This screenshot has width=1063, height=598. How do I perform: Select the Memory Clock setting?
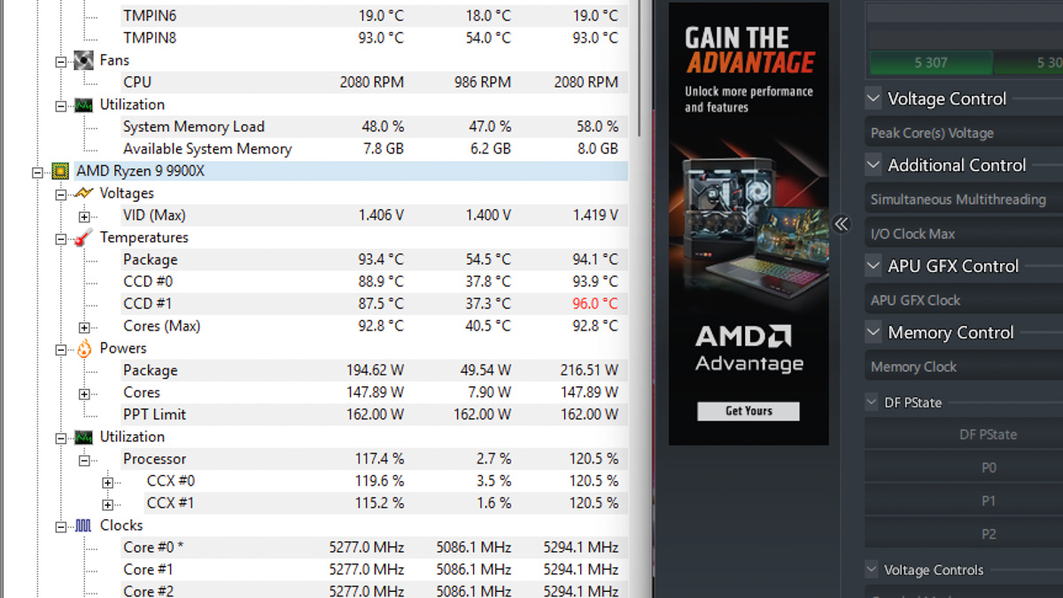point(964,367)
